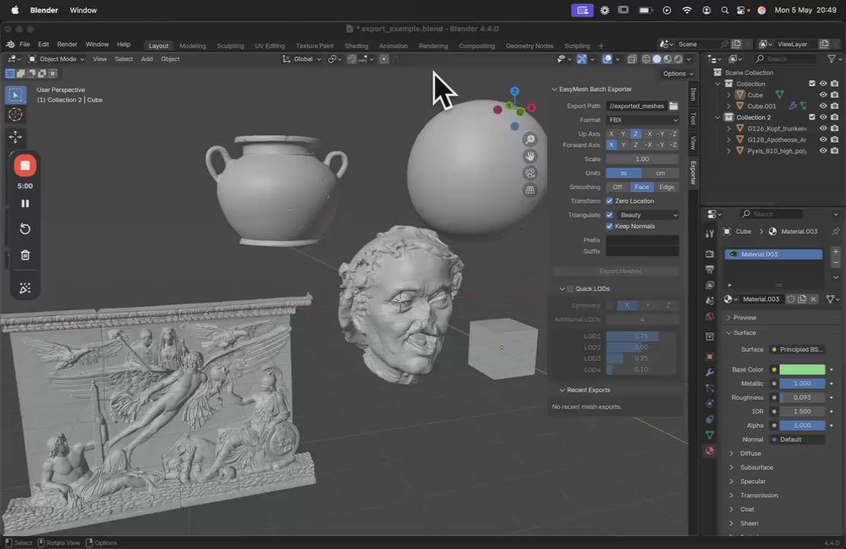Hide Collection 2 with eye icon
846x549 pixels.
pos(823,117)
